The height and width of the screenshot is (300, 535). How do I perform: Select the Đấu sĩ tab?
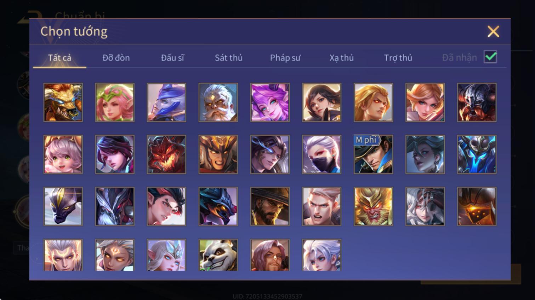click(x=172, y=58)
